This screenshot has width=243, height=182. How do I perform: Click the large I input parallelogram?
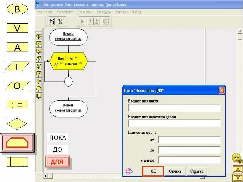(x=17, y=66)
